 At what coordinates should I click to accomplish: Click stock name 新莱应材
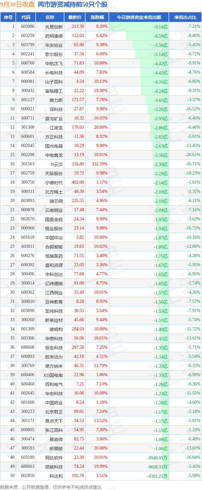click(54, 320)
